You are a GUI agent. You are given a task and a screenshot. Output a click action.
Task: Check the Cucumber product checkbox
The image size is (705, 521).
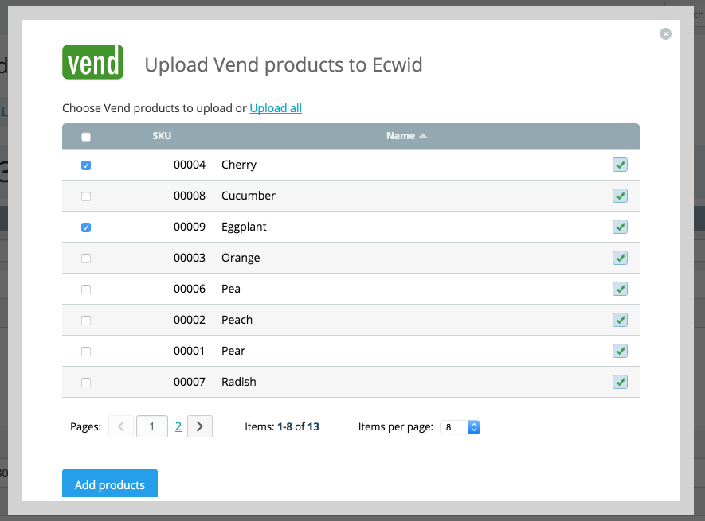click(x=86, y=196)
